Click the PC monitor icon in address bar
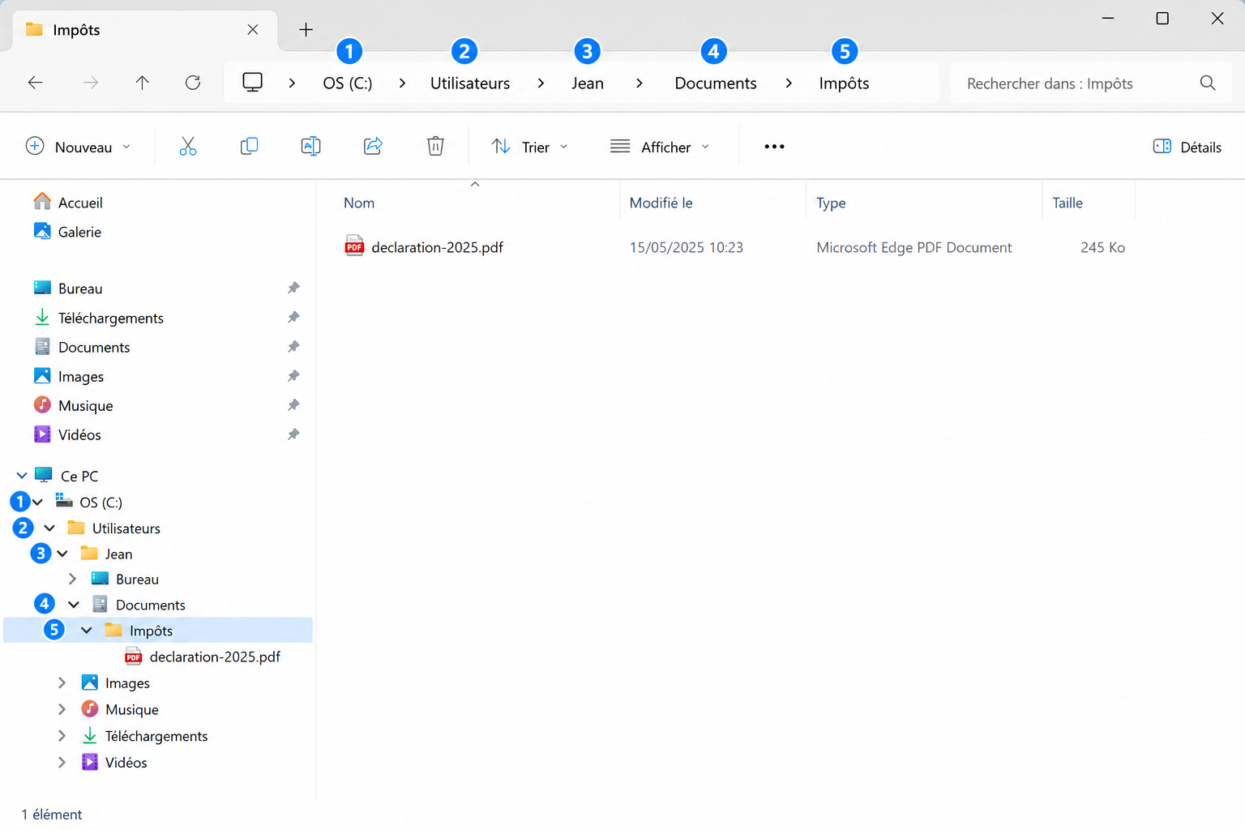Image resolution: width=1245 pixels, height=830 pixels. (253, 83)
